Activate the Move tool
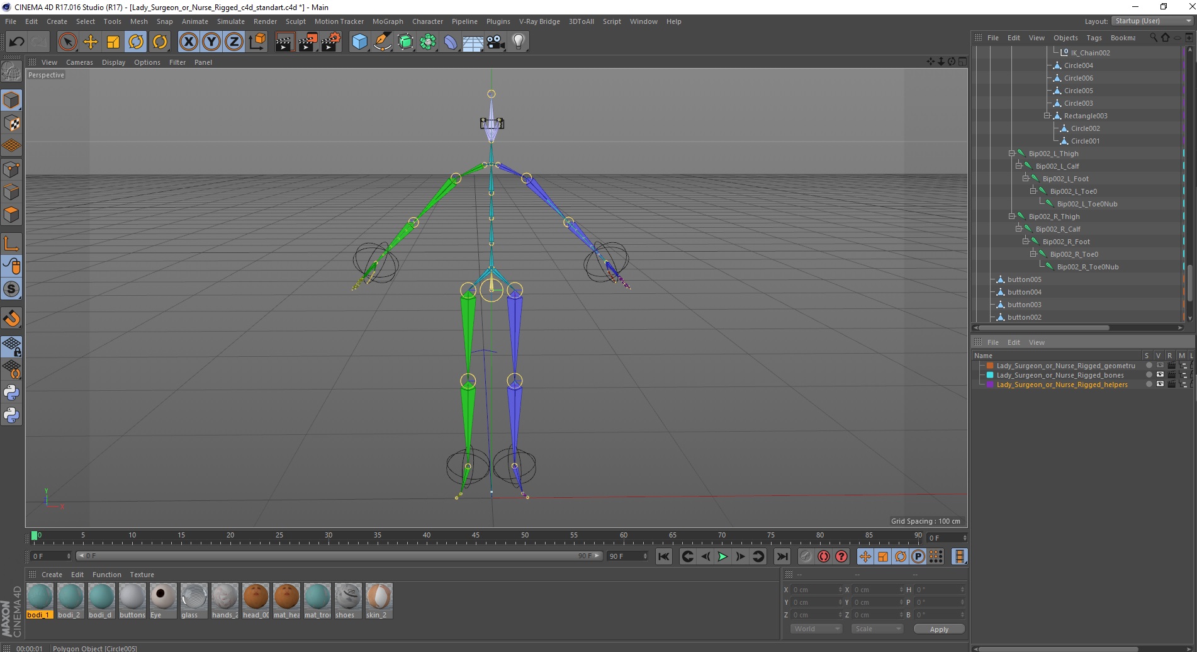The image size is (1197, 652). (91, 42)
